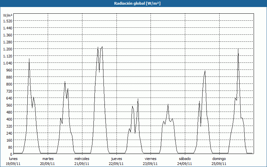Click the 1.200 value on the Y axis
This screenshot has height=167, width=267.
click(x=8, y=49)
